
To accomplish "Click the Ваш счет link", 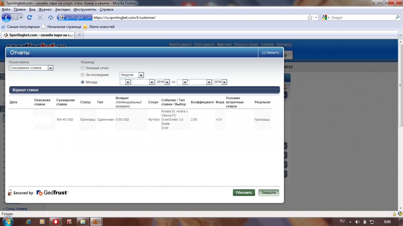I will [224, 45].
